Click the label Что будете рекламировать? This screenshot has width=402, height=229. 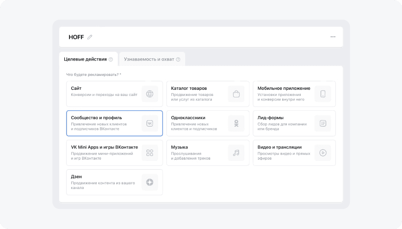click(x=94, y=75)
